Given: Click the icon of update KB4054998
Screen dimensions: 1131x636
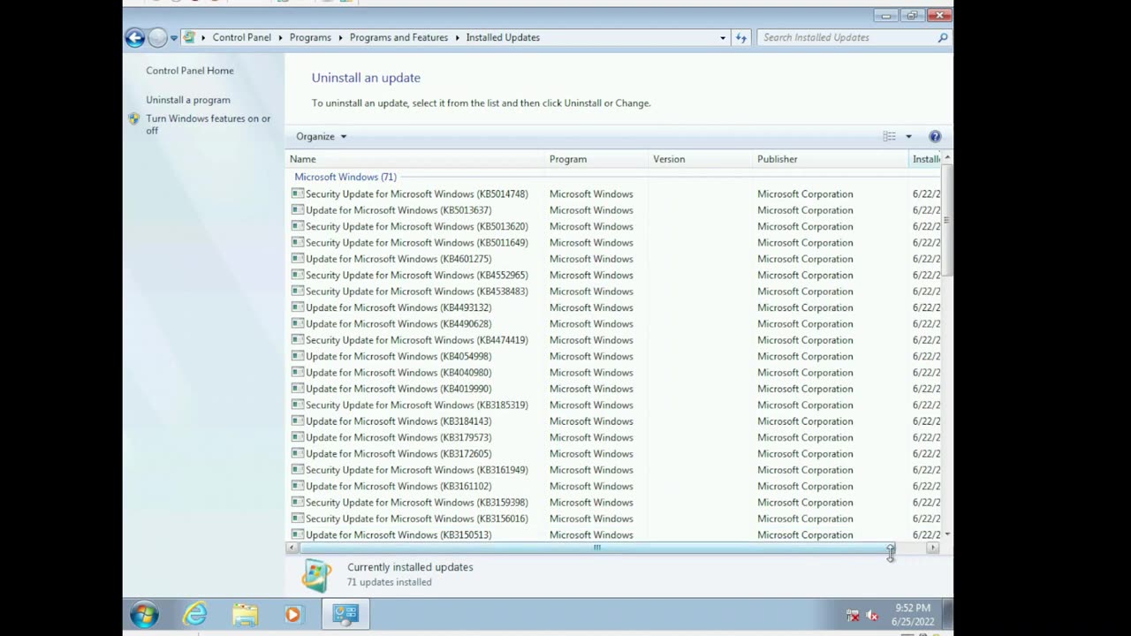Looking at the screenshot, I should pyautogui.click(x=298, y=356).
